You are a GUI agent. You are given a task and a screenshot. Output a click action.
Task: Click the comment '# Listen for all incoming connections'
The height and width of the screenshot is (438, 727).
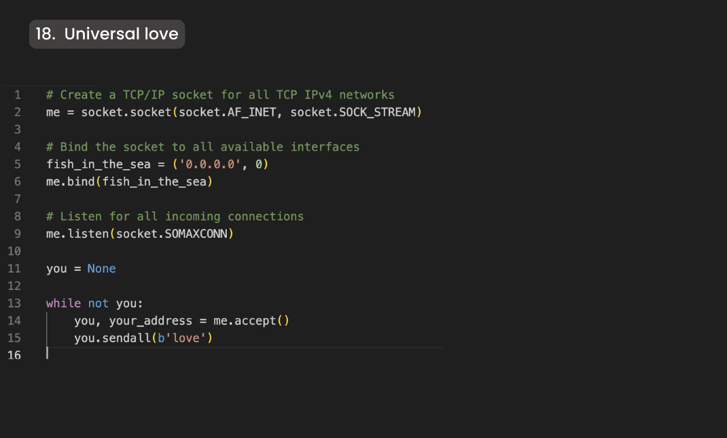[x=175, y=217]
